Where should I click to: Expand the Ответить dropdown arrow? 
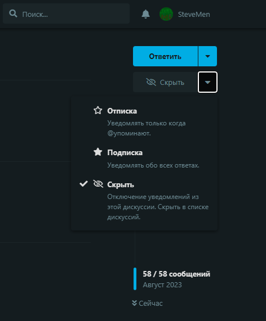point(207,56)
